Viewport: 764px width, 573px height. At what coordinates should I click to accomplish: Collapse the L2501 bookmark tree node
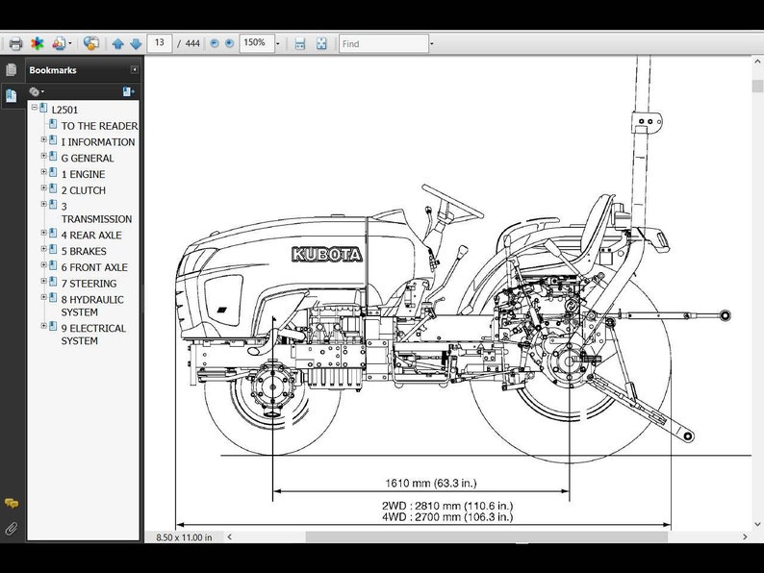[34, 107]
